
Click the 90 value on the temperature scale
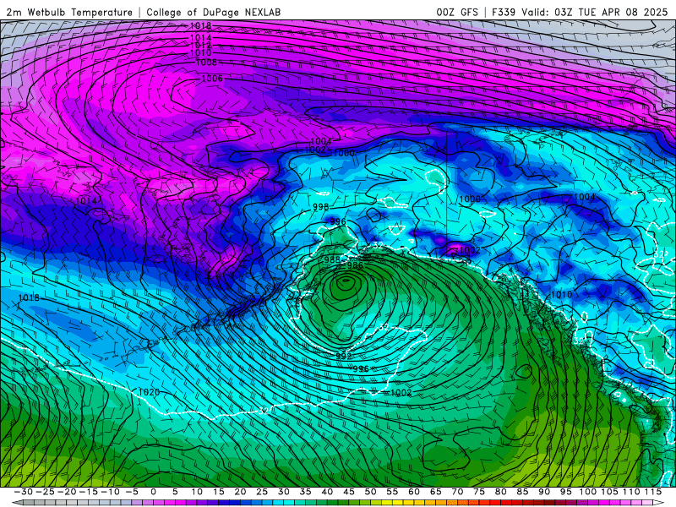click(544, 492)
